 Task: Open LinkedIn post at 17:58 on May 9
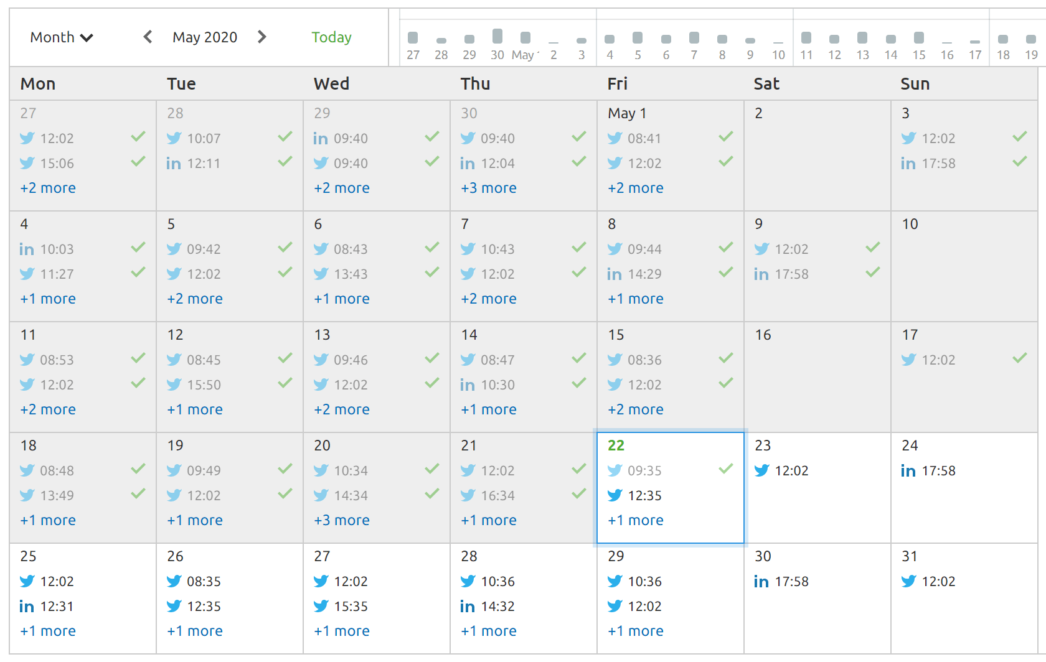(781, 274)
